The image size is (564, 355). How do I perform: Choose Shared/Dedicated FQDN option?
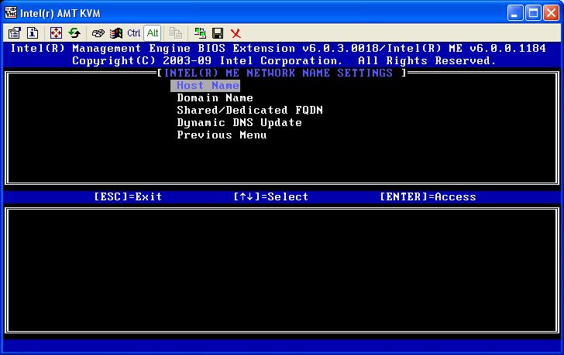249,111
